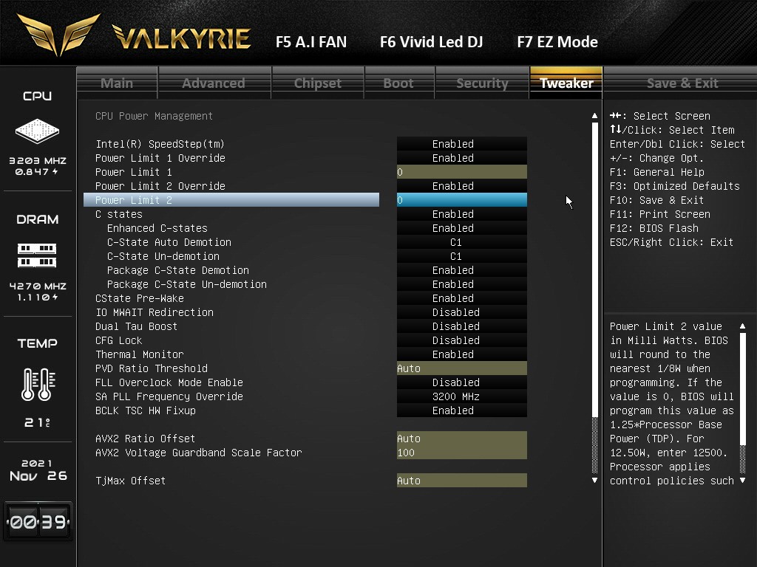Toggle Power Limit 2 Override value
Screen dimensions: 757x567
[x=461, y=185]
